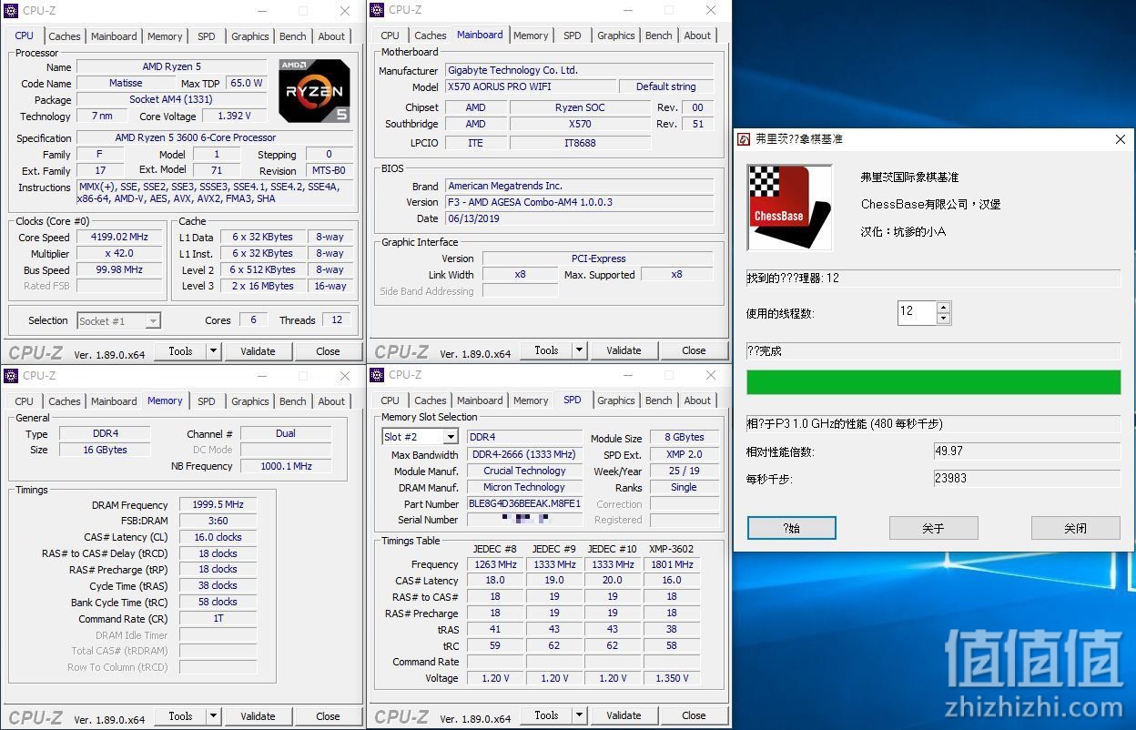Click the Fritz Chess Benchmark title bar icon
This screenshot has width=1136, height=730.
[745, 139]
